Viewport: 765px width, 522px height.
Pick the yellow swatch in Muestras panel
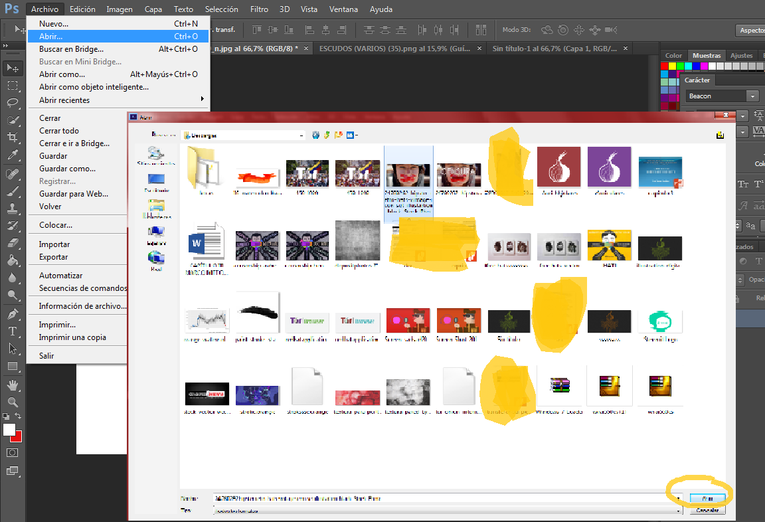672,66
